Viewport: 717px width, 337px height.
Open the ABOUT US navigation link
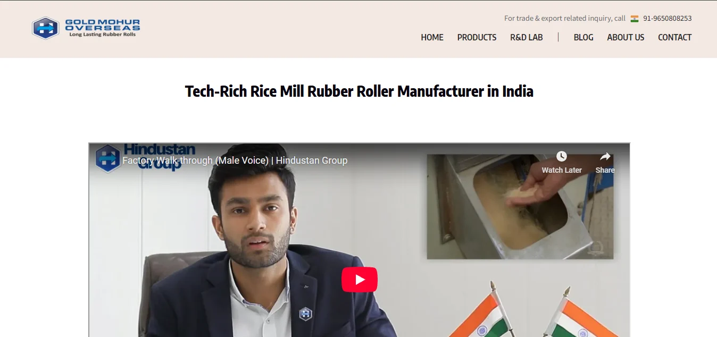[x=626, y=37]
